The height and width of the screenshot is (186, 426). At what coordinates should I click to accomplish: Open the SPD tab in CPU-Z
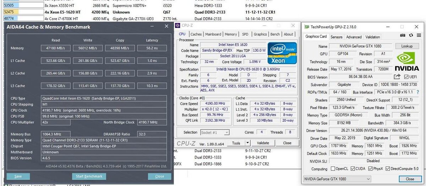click(245, 34)
